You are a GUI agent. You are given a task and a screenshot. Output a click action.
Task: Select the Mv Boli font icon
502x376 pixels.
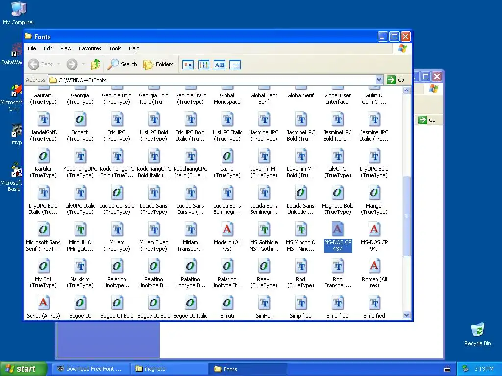pos(44,267)
